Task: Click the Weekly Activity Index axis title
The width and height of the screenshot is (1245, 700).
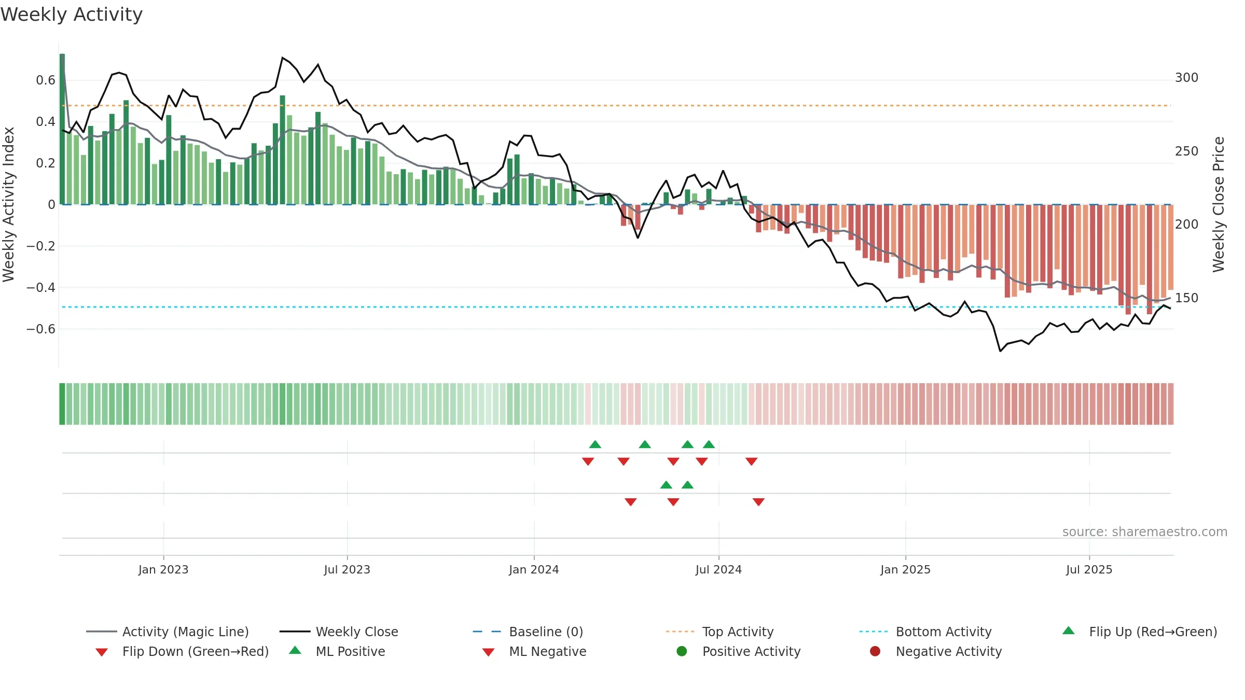Action: click(x=9, y=204)
